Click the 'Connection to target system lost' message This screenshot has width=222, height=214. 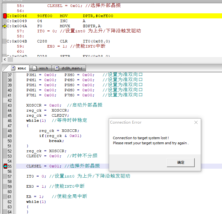click(141, 138)
